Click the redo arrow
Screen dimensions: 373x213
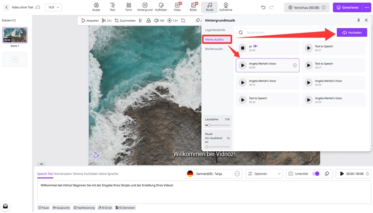click(x=271, y=7)
